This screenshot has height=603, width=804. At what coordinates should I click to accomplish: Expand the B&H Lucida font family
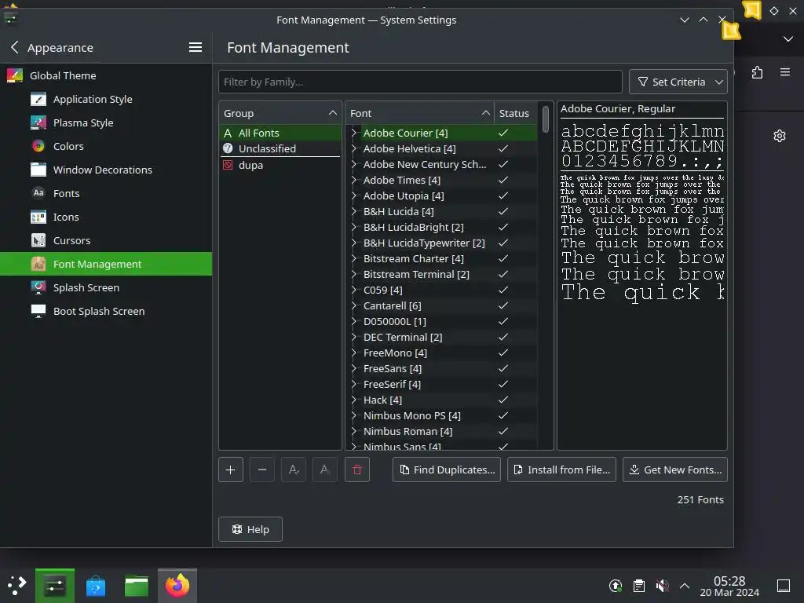(x=354, y=211)
